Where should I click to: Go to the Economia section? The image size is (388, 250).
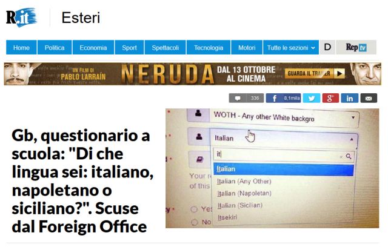click(x=93, y=47)
